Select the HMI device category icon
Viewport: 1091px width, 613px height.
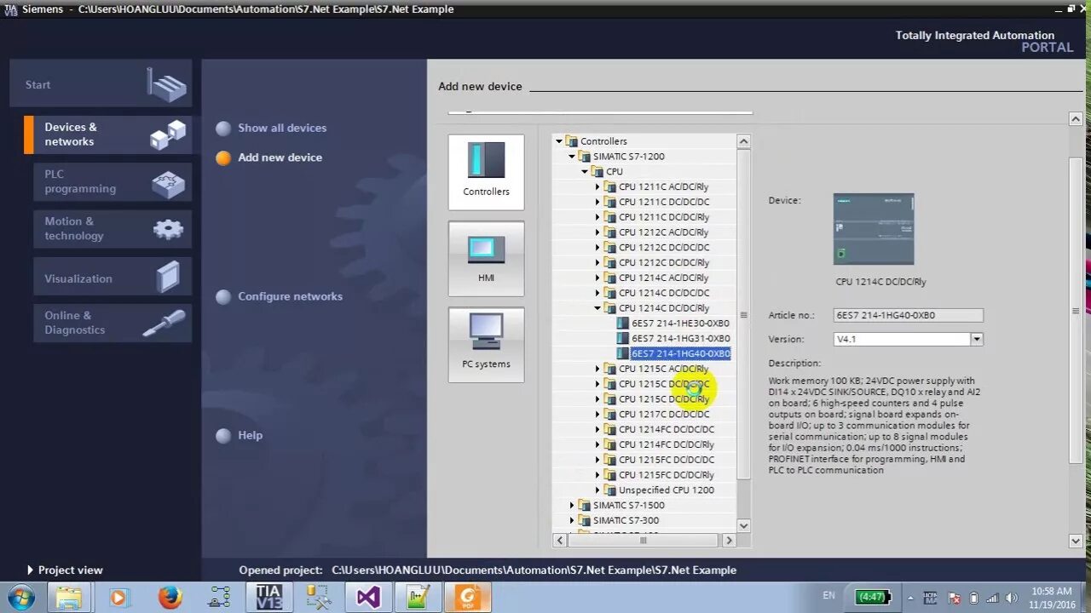(486, 259)
